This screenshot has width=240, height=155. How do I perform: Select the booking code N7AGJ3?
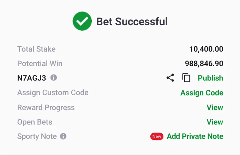click(x=32, y=78)
